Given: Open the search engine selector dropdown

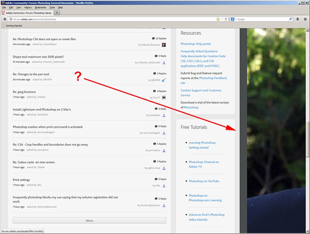Looking at the screenshot, I should (236, 19).
